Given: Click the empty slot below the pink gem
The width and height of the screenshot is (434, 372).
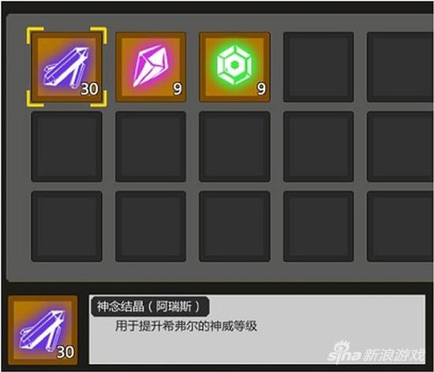Looking at the screenshot, I should (x=151, y=147).
